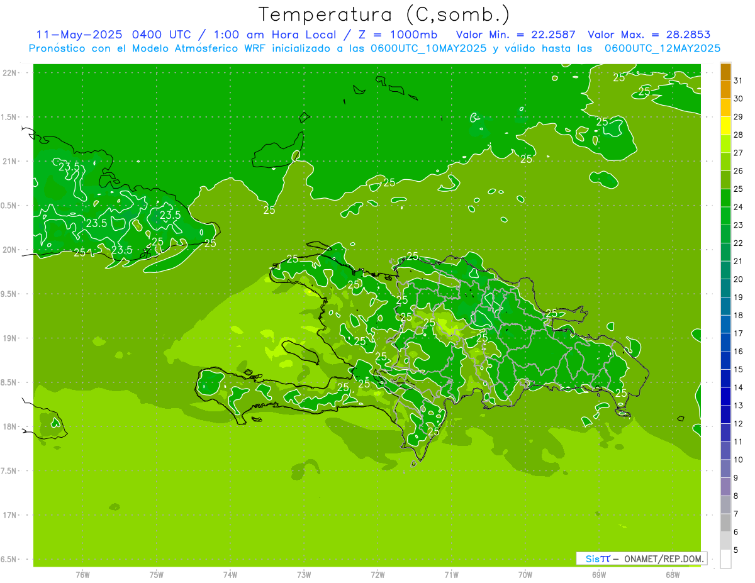Click the orange color bar segment between 30 and 31
The image size is (755, 583).
725,89
